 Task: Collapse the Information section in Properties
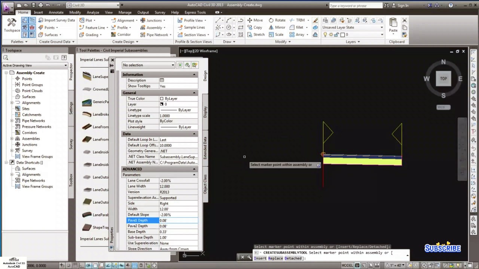click(x=194, y=74)
